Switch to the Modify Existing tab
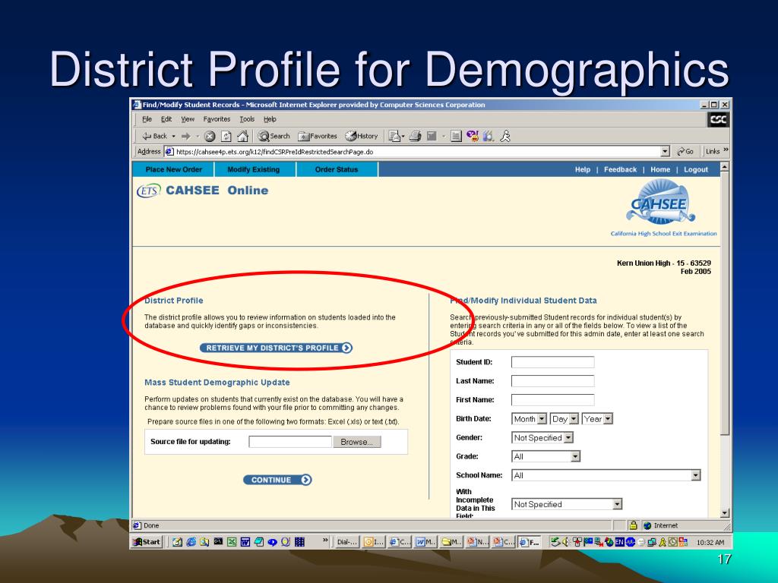This screenshot has height=583, width=778. point(254,169)
